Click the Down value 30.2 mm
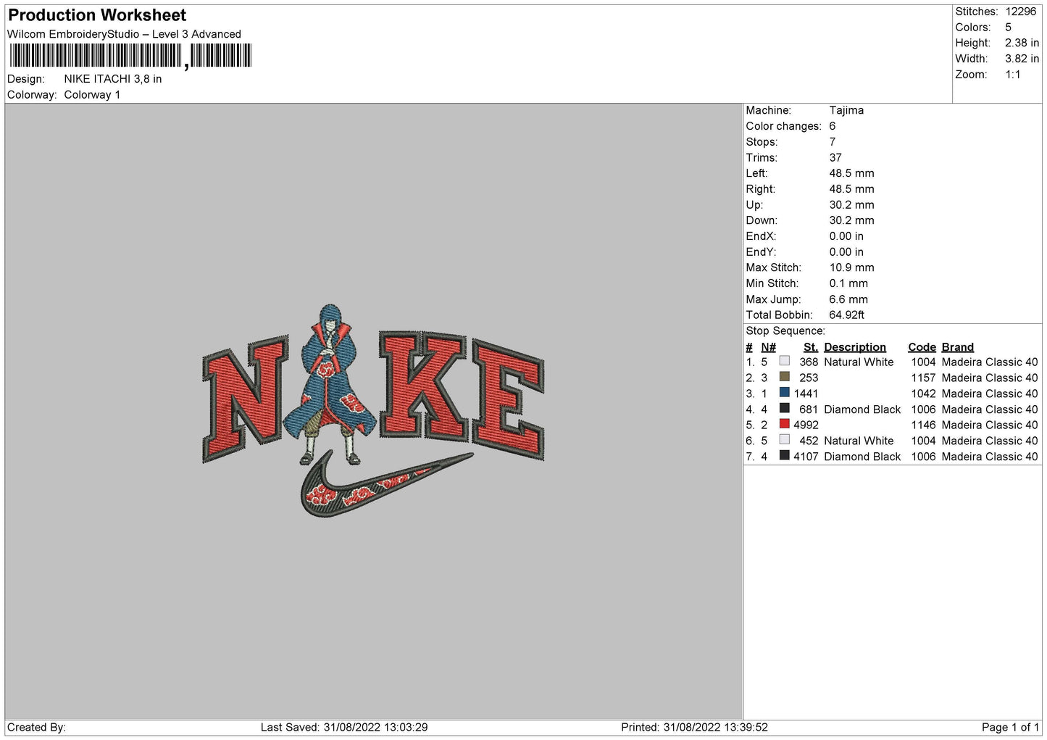1047x740 pixels. tap(851, 220)
